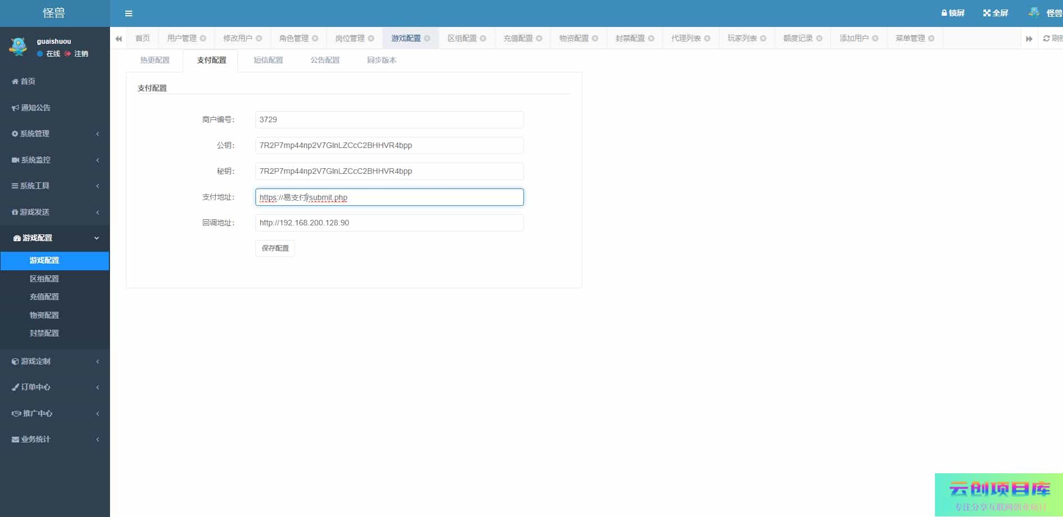Switch to the 短信配置 tab
The width and height of the screenshot is (1063, 517).
coord(268,60)
